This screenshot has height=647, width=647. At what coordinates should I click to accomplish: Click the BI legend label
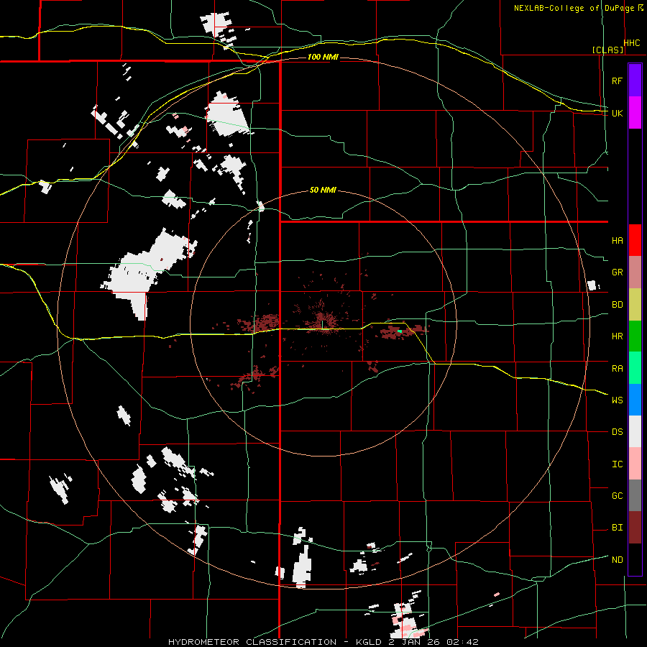617,528
